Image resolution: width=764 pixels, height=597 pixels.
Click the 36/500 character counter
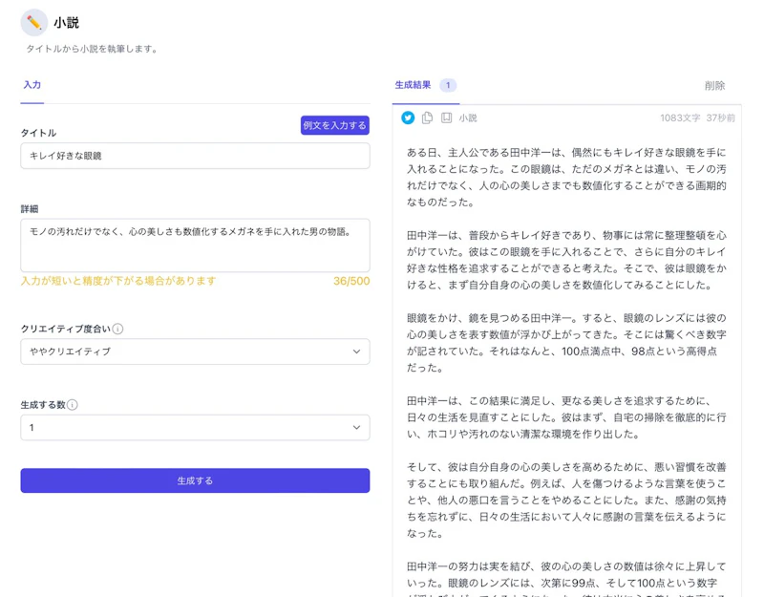[350, 282]
